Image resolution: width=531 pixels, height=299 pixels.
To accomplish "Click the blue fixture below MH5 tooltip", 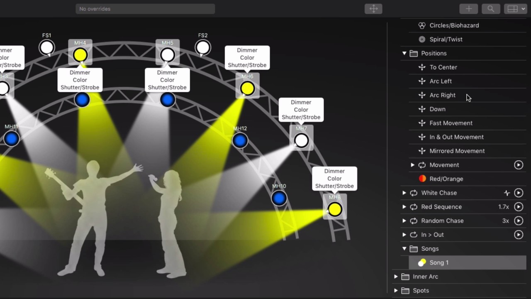I will 168,100.
